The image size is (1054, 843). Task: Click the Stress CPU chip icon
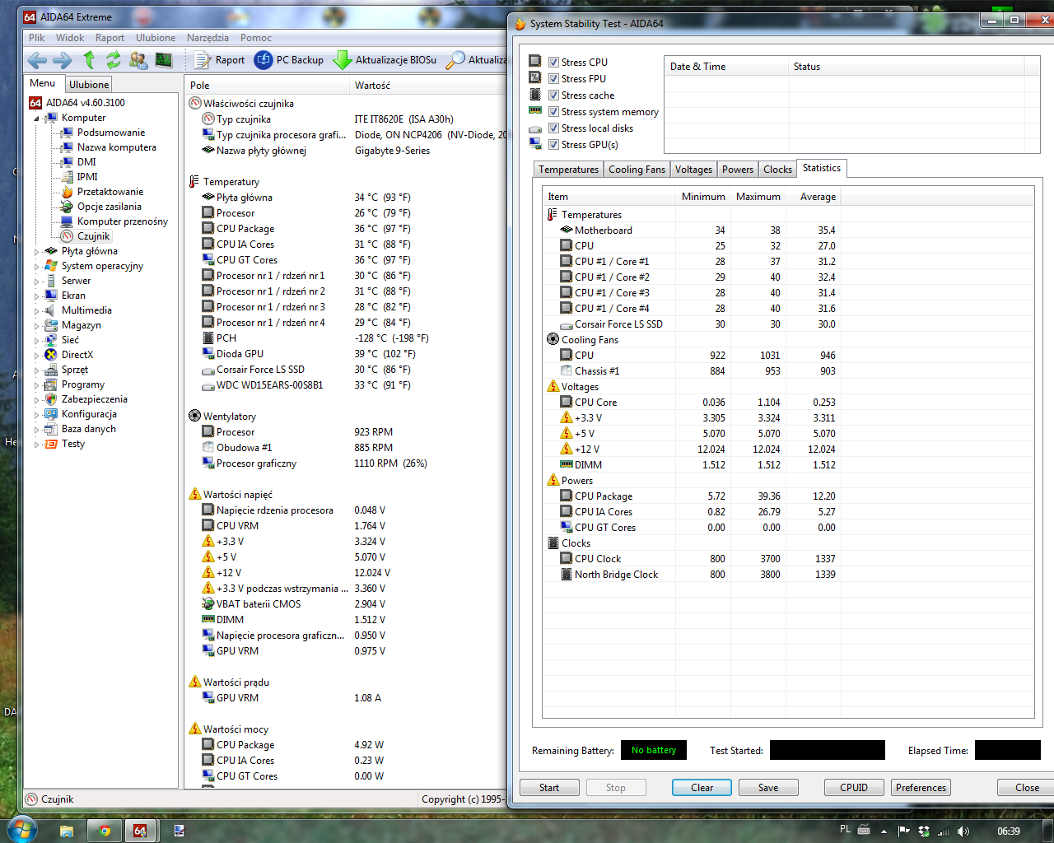coord(535,61)
